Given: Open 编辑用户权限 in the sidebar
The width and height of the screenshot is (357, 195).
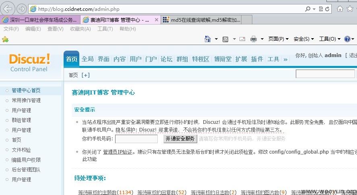Looking at the screenshot, I should tap(26, 160).
